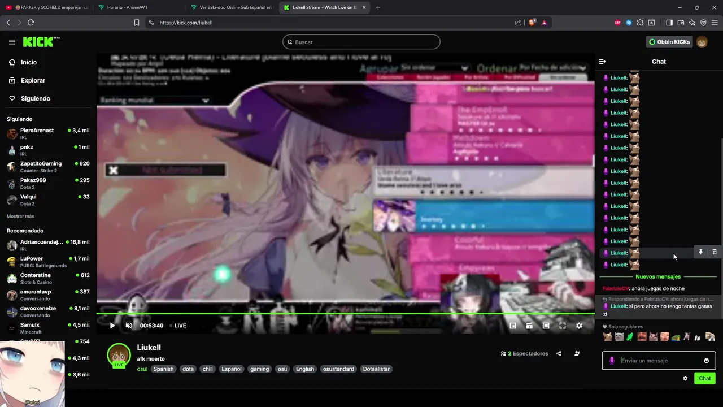Switch to theater mode

click(x=546, y=326)
